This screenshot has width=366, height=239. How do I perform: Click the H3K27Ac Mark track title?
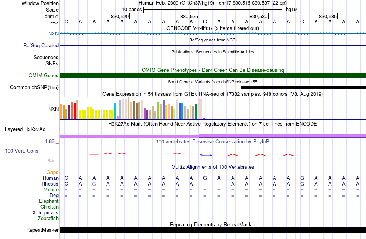click(x=213, y=124)
